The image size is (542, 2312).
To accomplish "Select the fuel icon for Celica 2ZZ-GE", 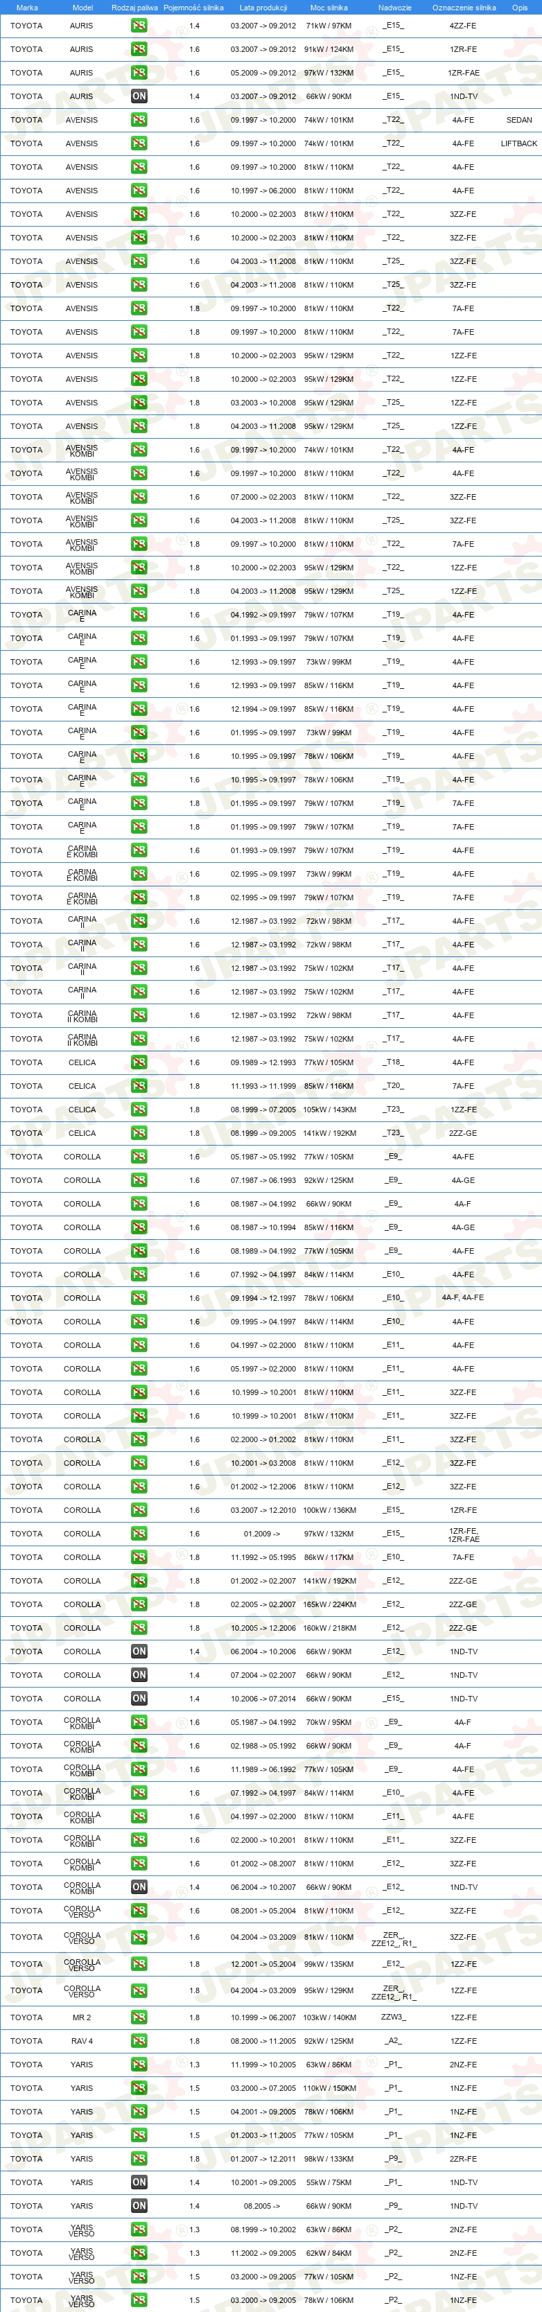I will click(x=139, y=1134).
